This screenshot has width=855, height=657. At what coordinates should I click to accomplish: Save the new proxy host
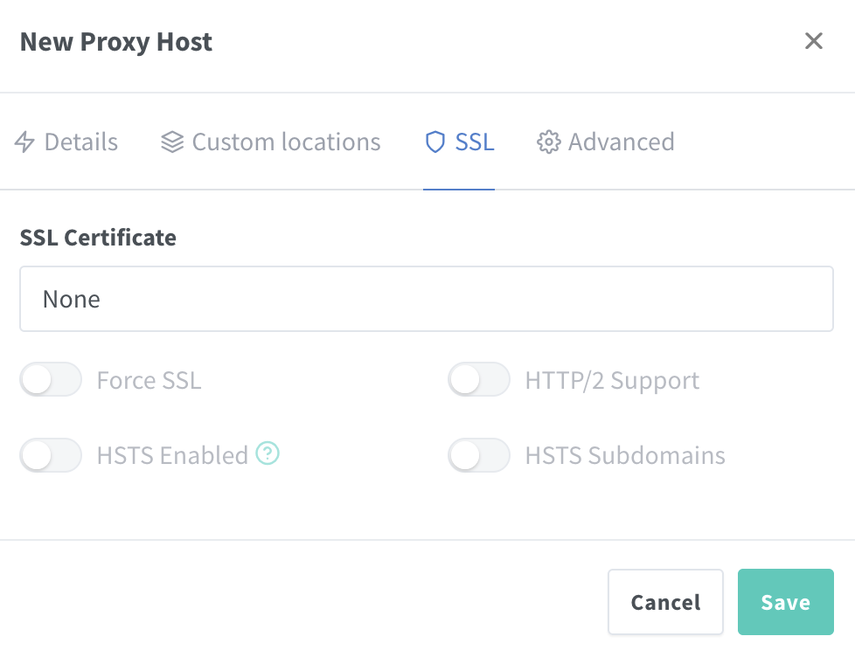click(x=785, y=602)
